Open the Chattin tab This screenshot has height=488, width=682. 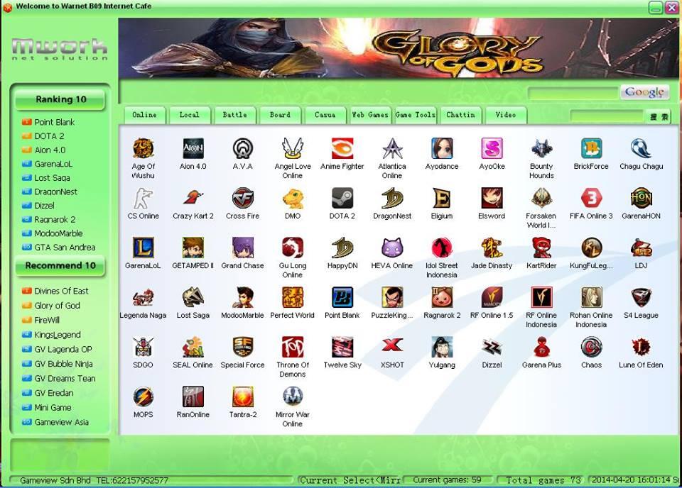coord(460,115)
